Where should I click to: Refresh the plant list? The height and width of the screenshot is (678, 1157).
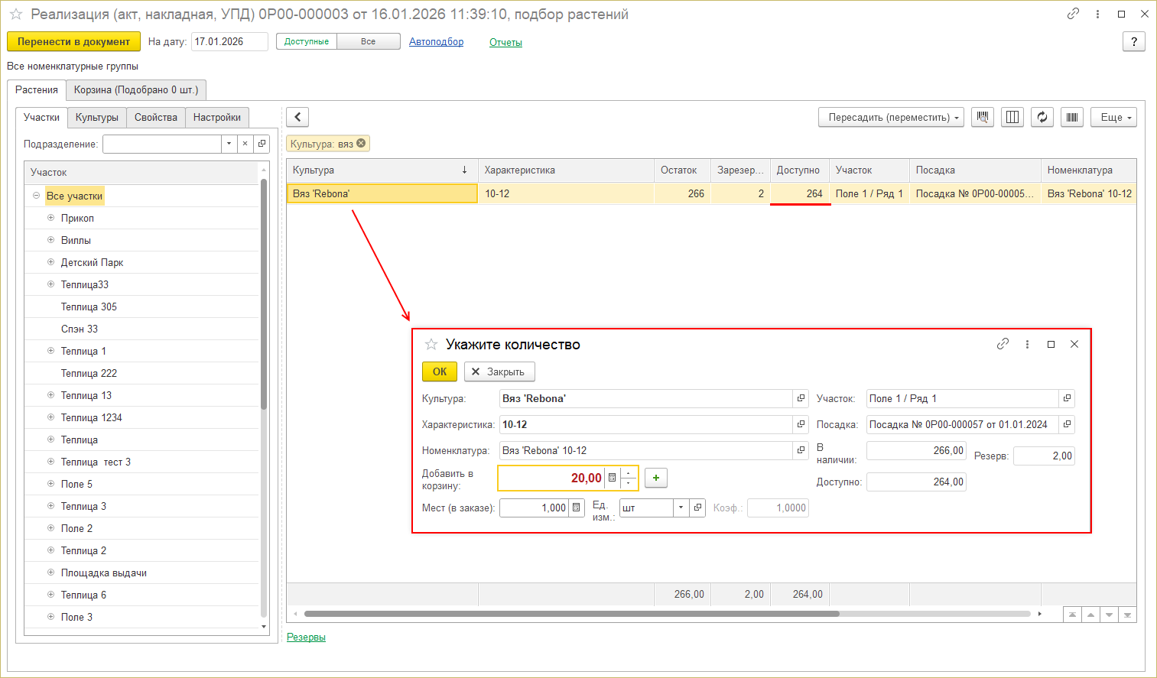pos(1042,117)
